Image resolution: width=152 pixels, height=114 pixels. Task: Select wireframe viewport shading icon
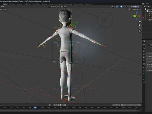click(x=132, y=7)
